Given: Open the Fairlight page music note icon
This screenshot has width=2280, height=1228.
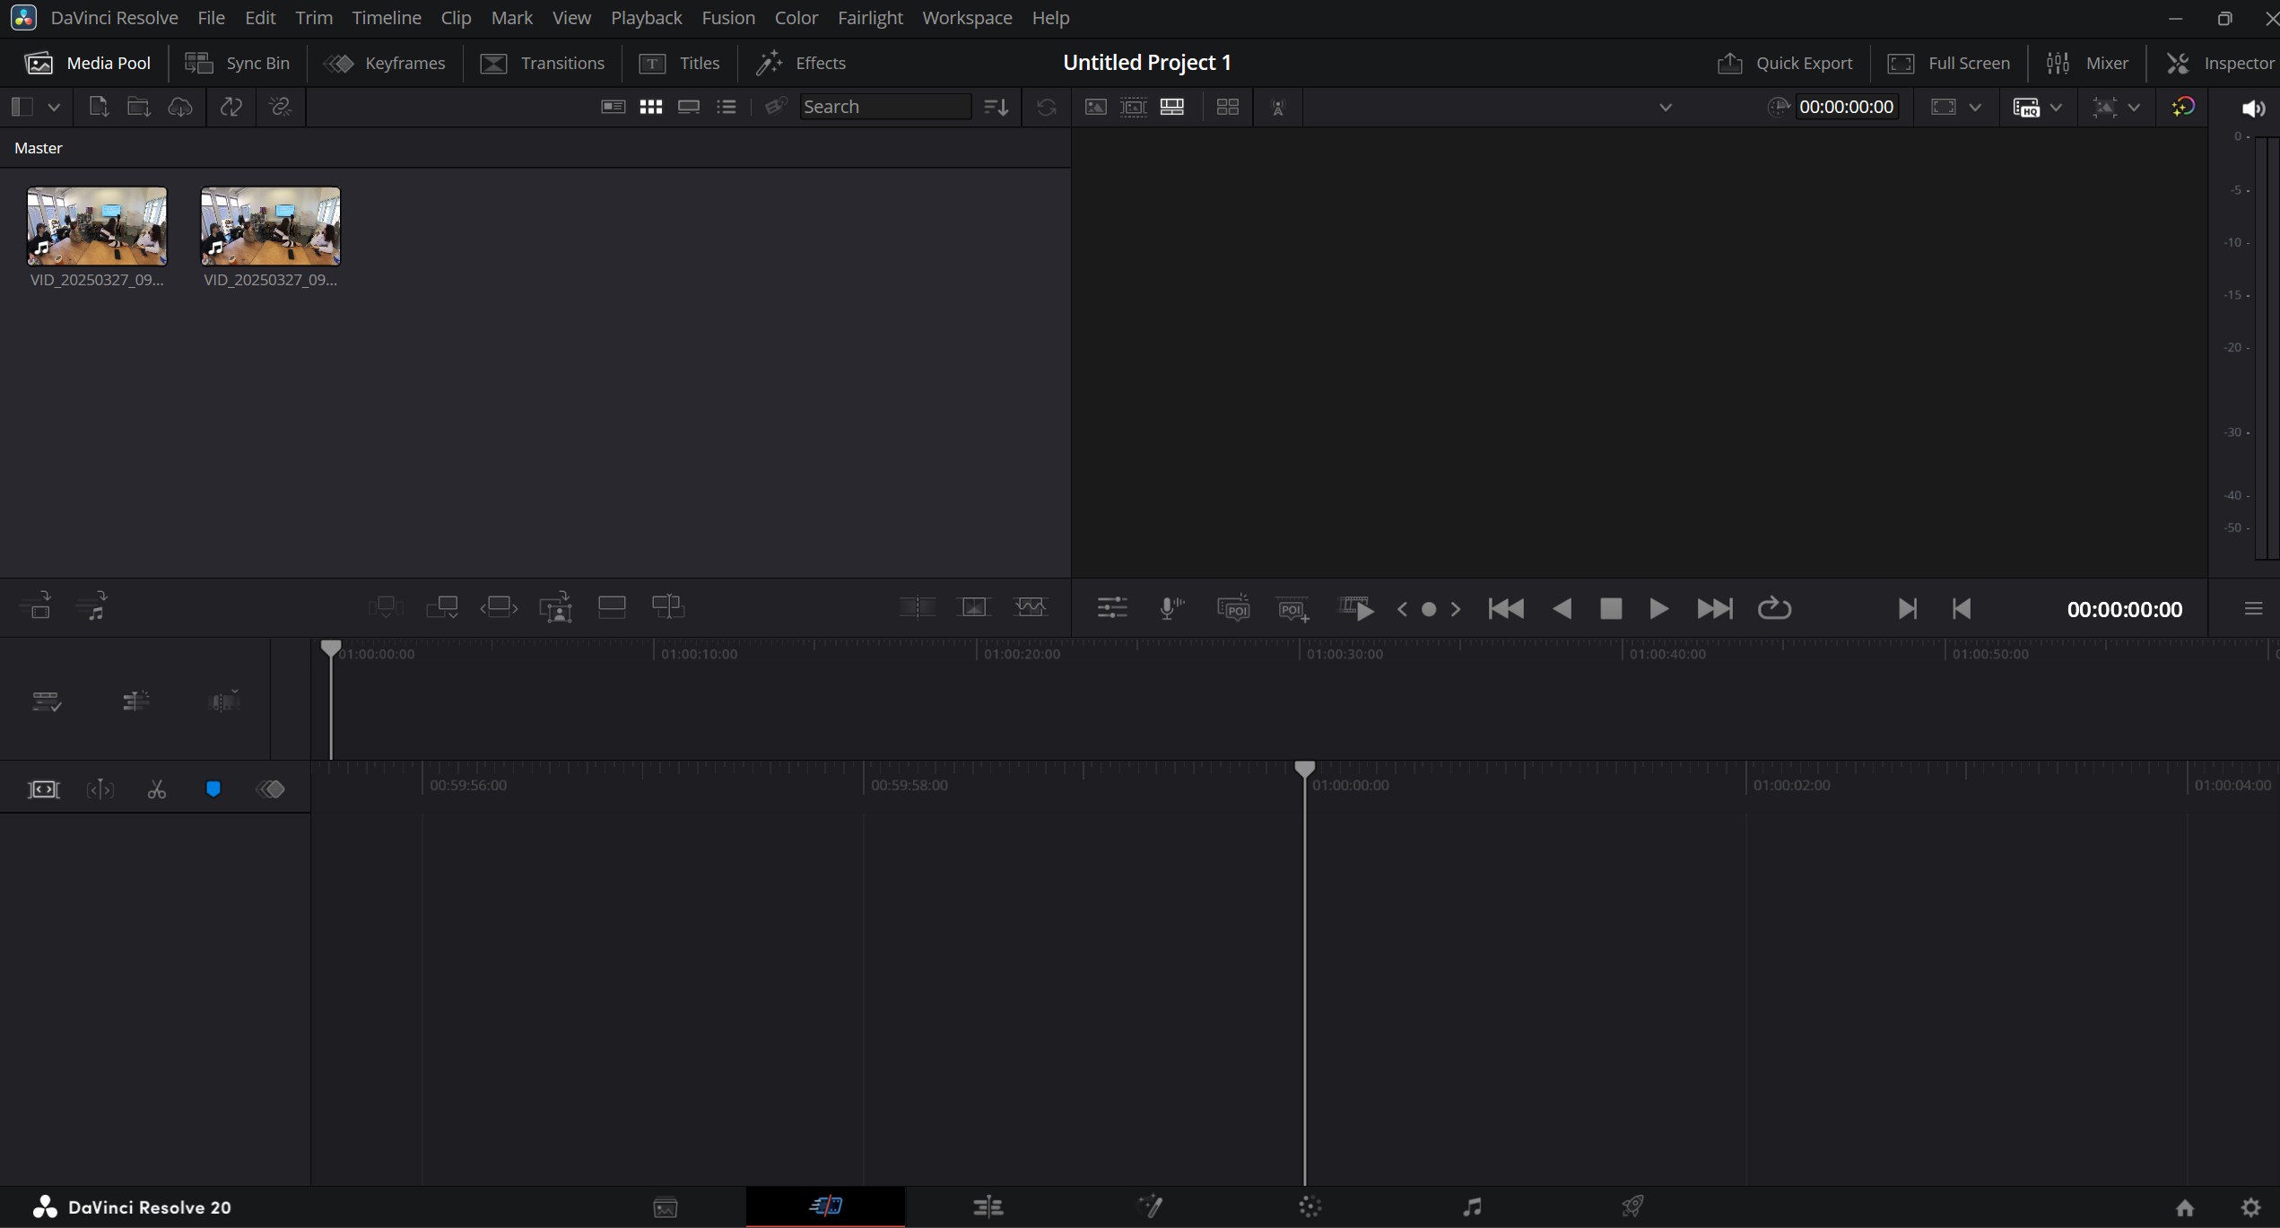Looking at the screenshot, I should (x=1472, y=1206).
